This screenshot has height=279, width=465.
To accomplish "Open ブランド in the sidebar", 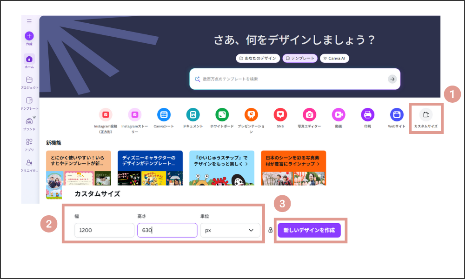I will (x=29, y=124).
